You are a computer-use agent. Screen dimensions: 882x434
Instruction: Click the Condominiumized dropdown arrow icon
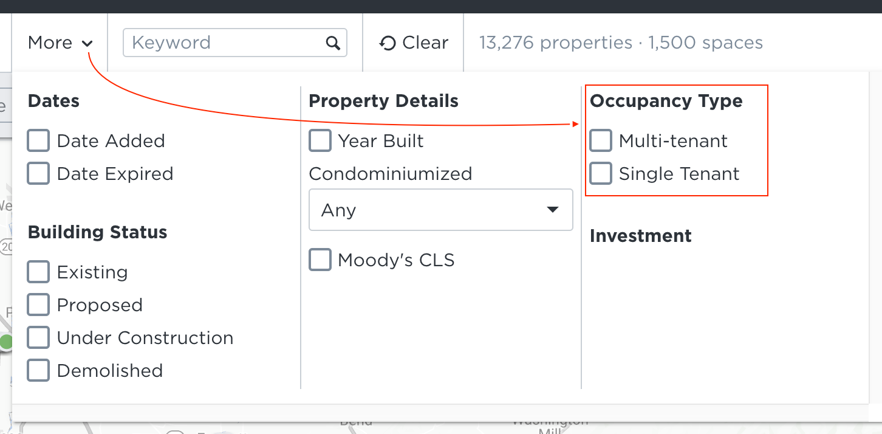coord(552,210)
